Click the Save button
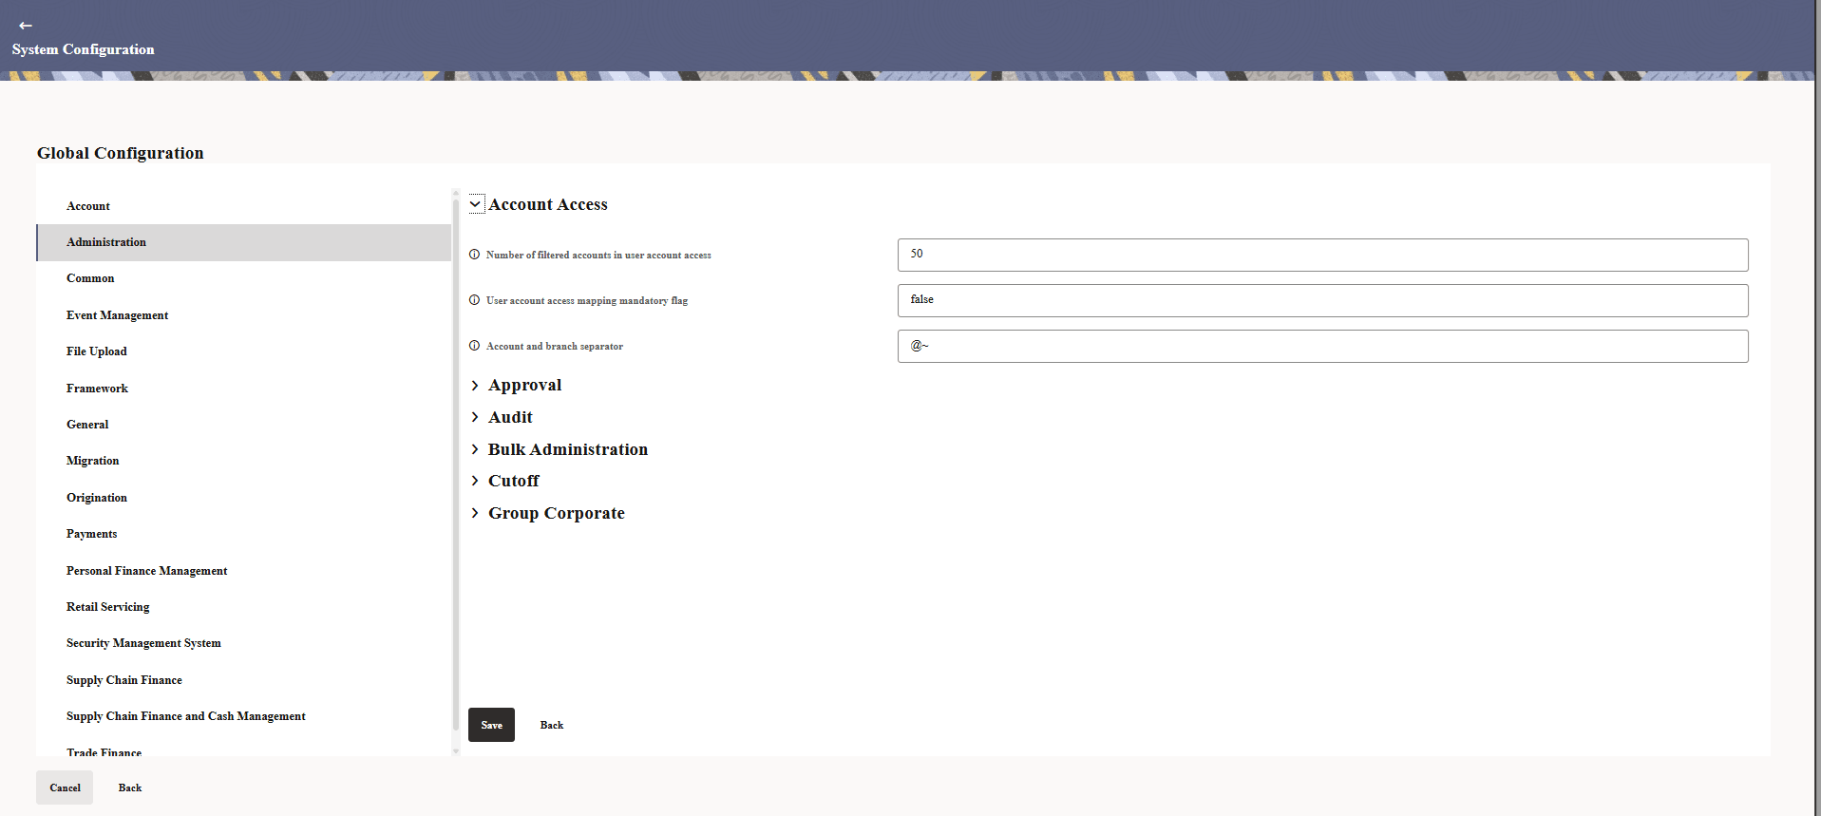This screenshot has height=816, width=1821. tap(491, 725)
